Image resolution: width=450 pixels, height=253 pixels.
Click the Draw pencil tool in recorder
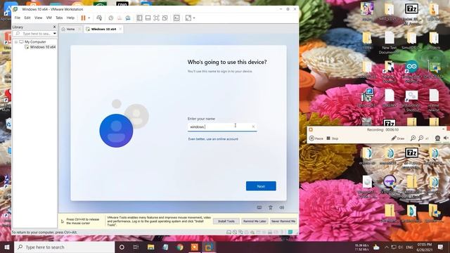tap(398, 138)
